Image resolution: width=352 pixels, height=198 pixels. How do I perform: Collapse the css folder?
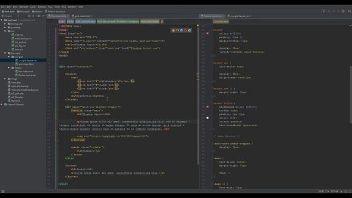5,31
